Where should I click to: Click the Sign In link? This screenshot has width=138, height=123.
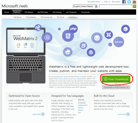tap(107, 2)
